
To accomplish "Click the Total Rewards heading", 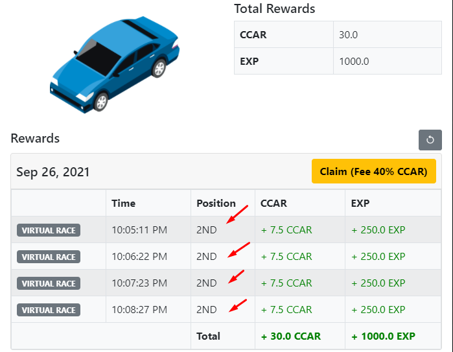I will click(x=275, y=8).
